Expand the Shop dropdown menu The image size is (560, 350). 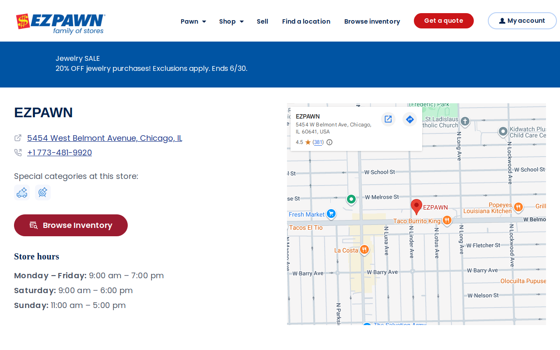click(231, 21)
